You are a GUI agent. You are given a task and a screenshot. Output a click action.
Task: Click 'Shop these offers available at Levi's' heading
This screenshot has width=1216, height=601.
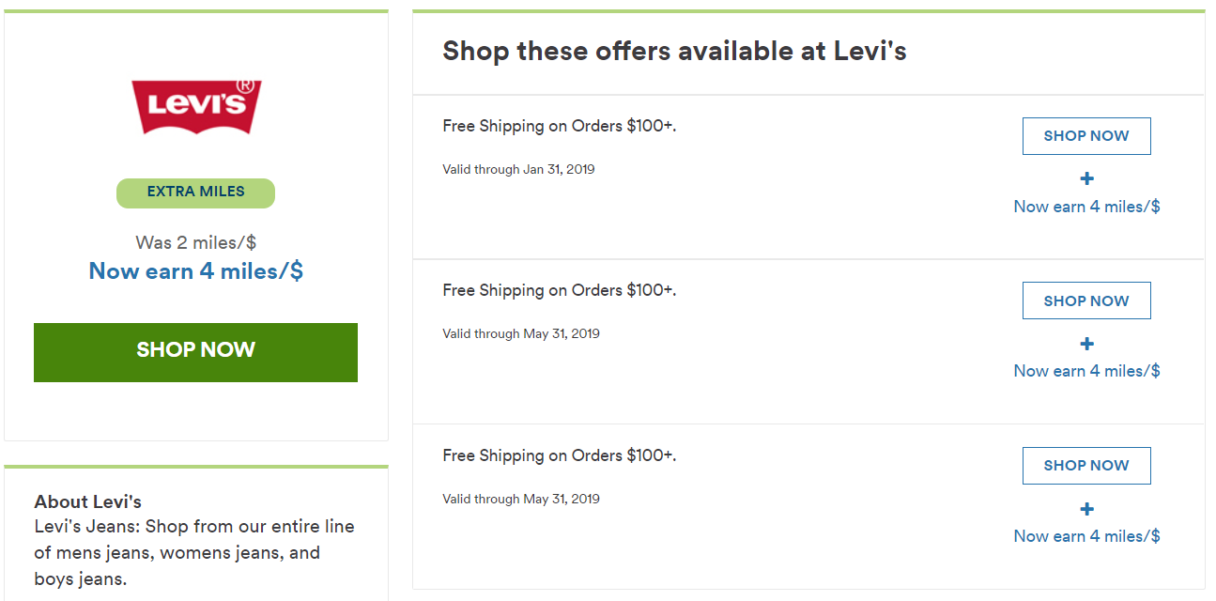(x=674, y=51)
